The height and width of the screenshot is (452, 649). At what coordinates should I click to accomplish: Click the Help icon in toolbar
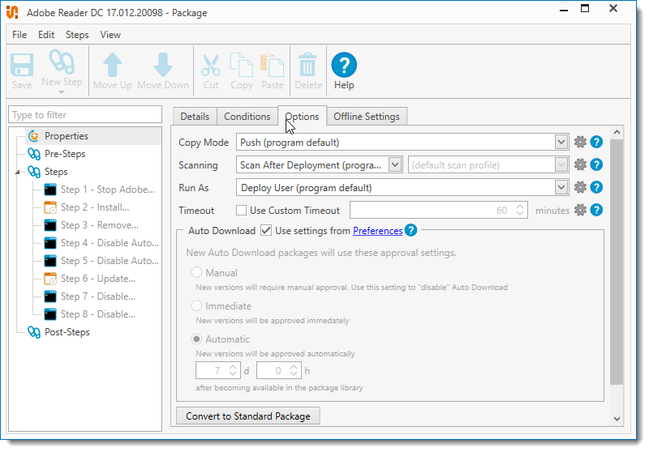[x=344, y=66]
